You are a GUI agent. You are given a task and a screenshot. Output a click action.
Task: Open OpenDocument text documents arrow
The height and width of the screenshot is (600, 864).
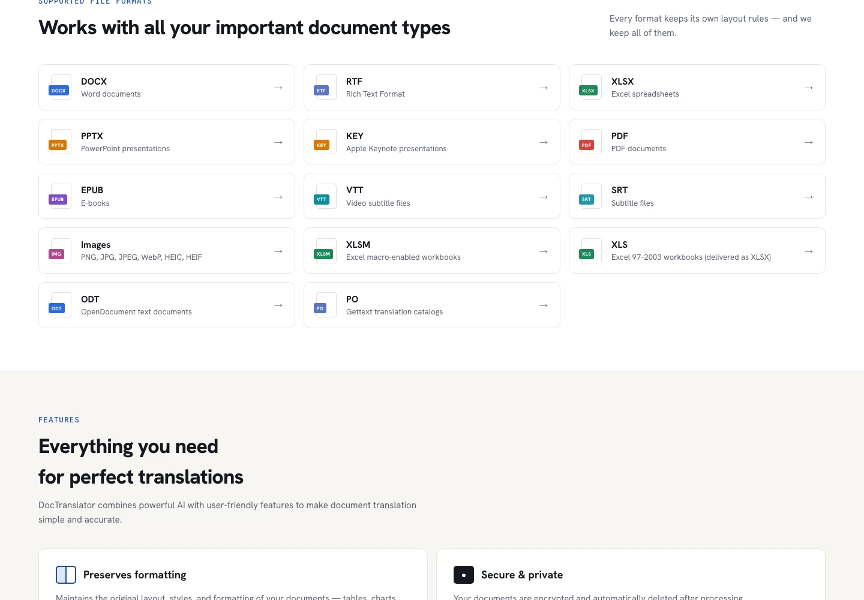(278, 305)
